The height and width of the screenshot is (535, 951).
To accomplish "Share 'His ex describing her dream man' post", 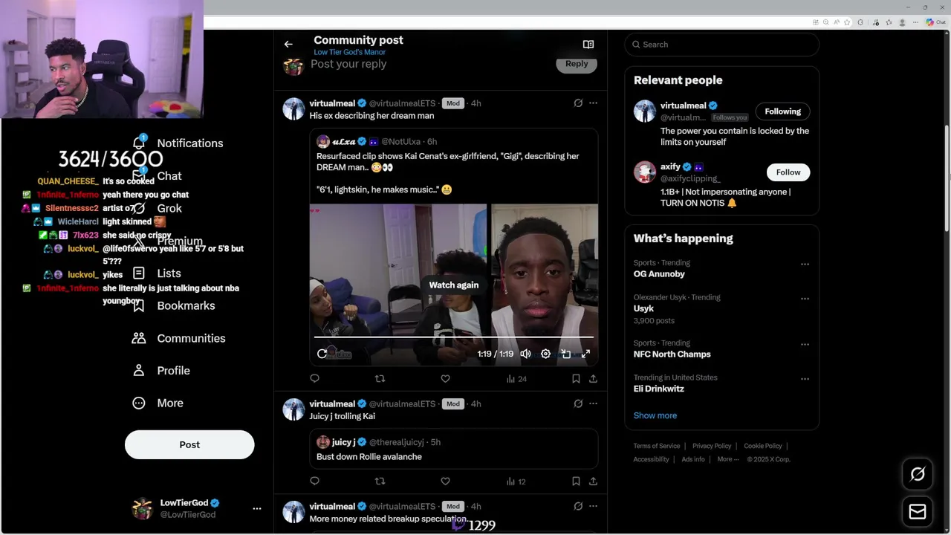I will click(x=593, y=379).
